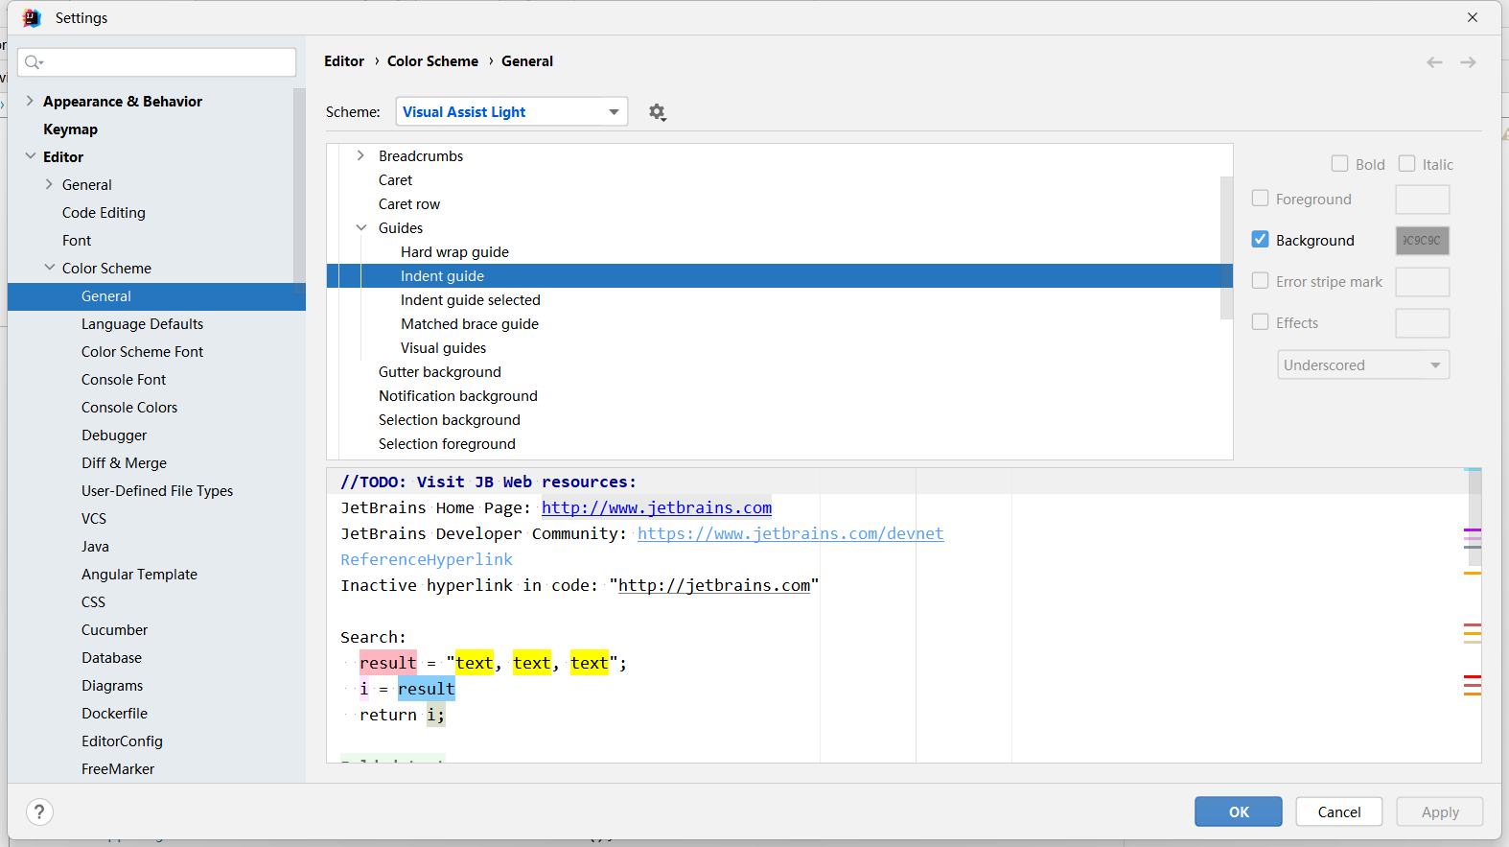Select Caret in the attributes list
The height and width of the screenshot is (847, 1509).
tap(395, 180)
